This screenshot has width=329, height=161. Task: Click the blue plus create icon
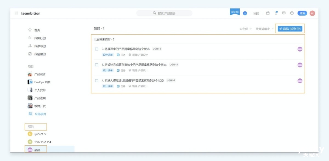pos(245,13)
